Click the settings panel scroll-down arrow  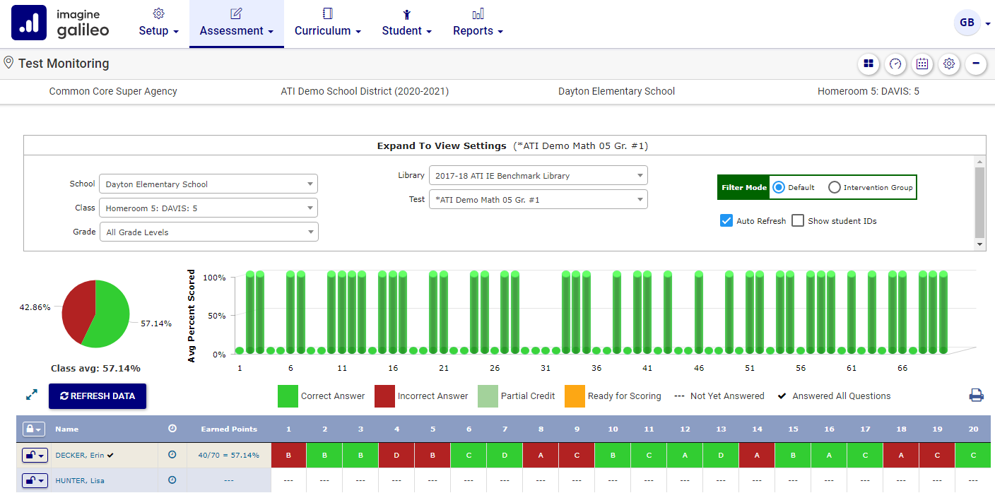(x=979, y=244)
